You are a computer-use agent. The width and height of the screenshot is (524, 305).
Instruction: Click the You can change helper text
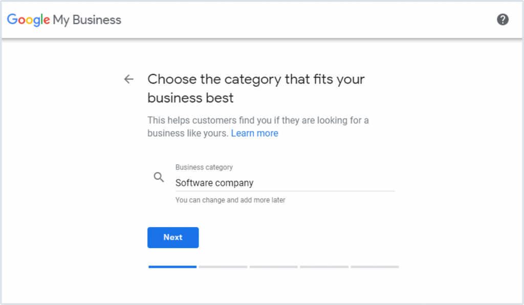pyautogui.click(x=230, y=200)
